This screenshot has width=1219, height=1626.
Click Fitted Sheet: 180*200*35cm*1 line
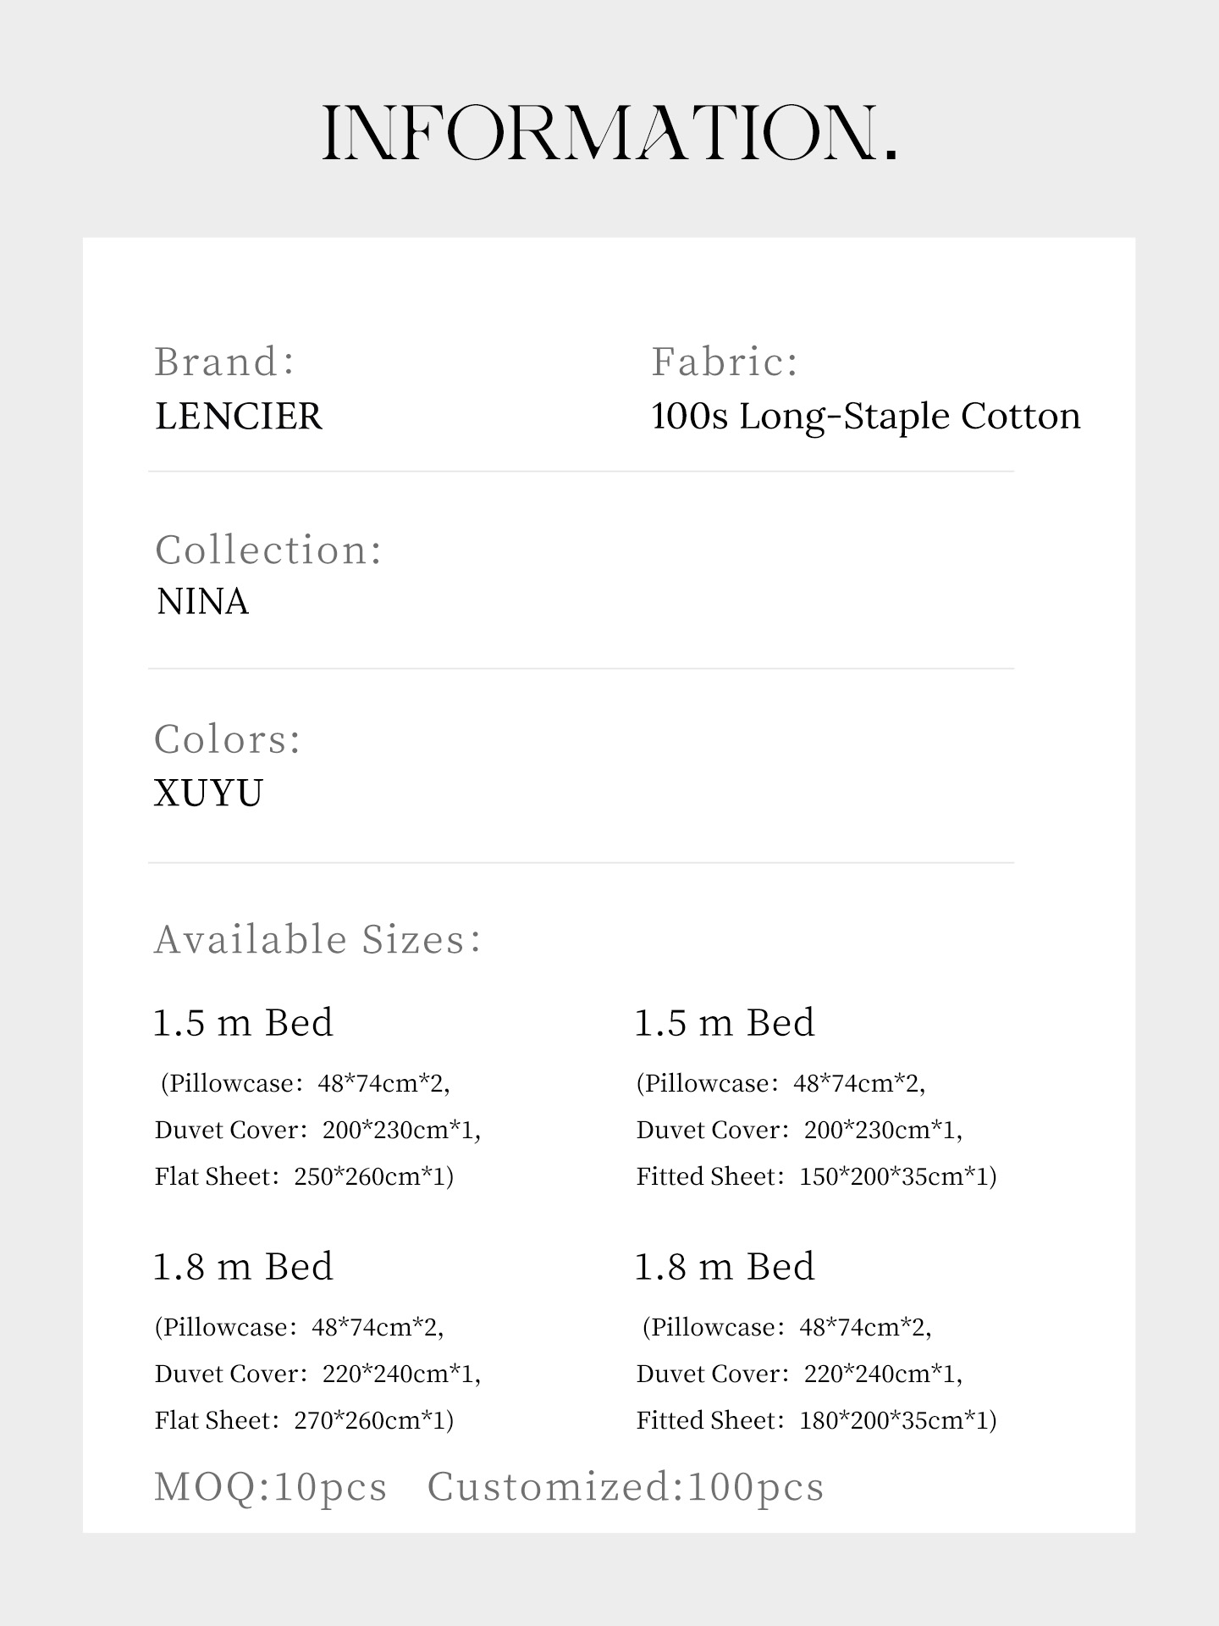817,1421
